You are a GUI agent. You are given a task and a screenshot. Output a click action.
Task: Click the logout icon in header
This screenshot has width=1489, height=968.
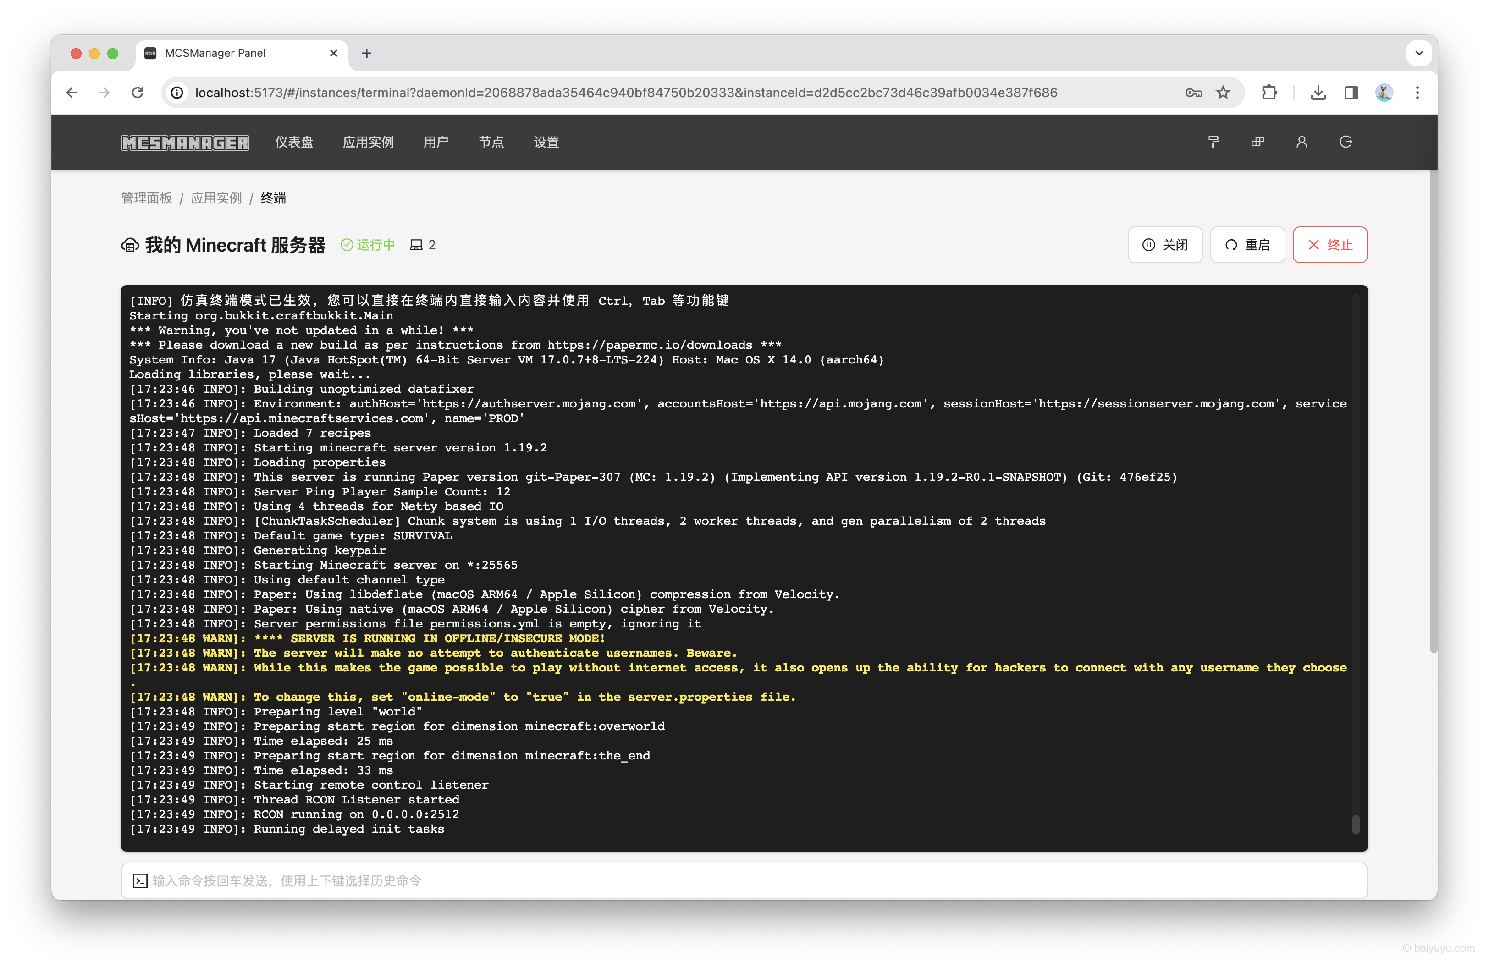point(1346,142)
